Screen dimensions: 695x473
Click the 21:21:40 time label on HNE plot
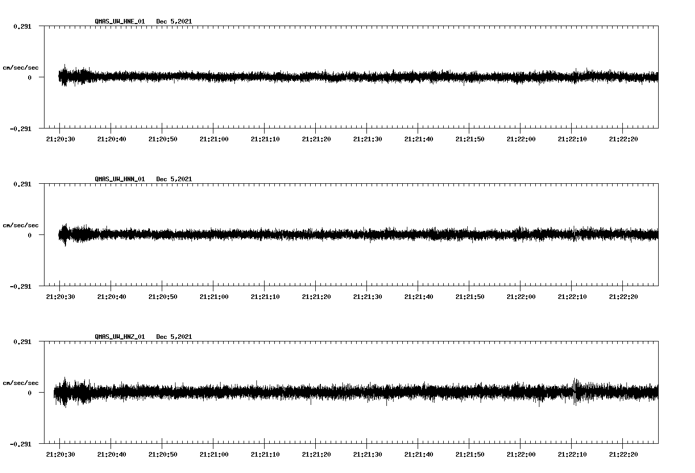point(419,139)
